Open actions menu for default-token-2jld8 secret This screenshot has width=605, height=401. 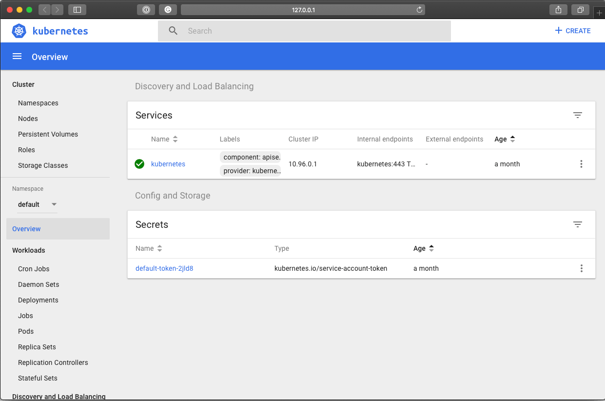tap(581, 268)
